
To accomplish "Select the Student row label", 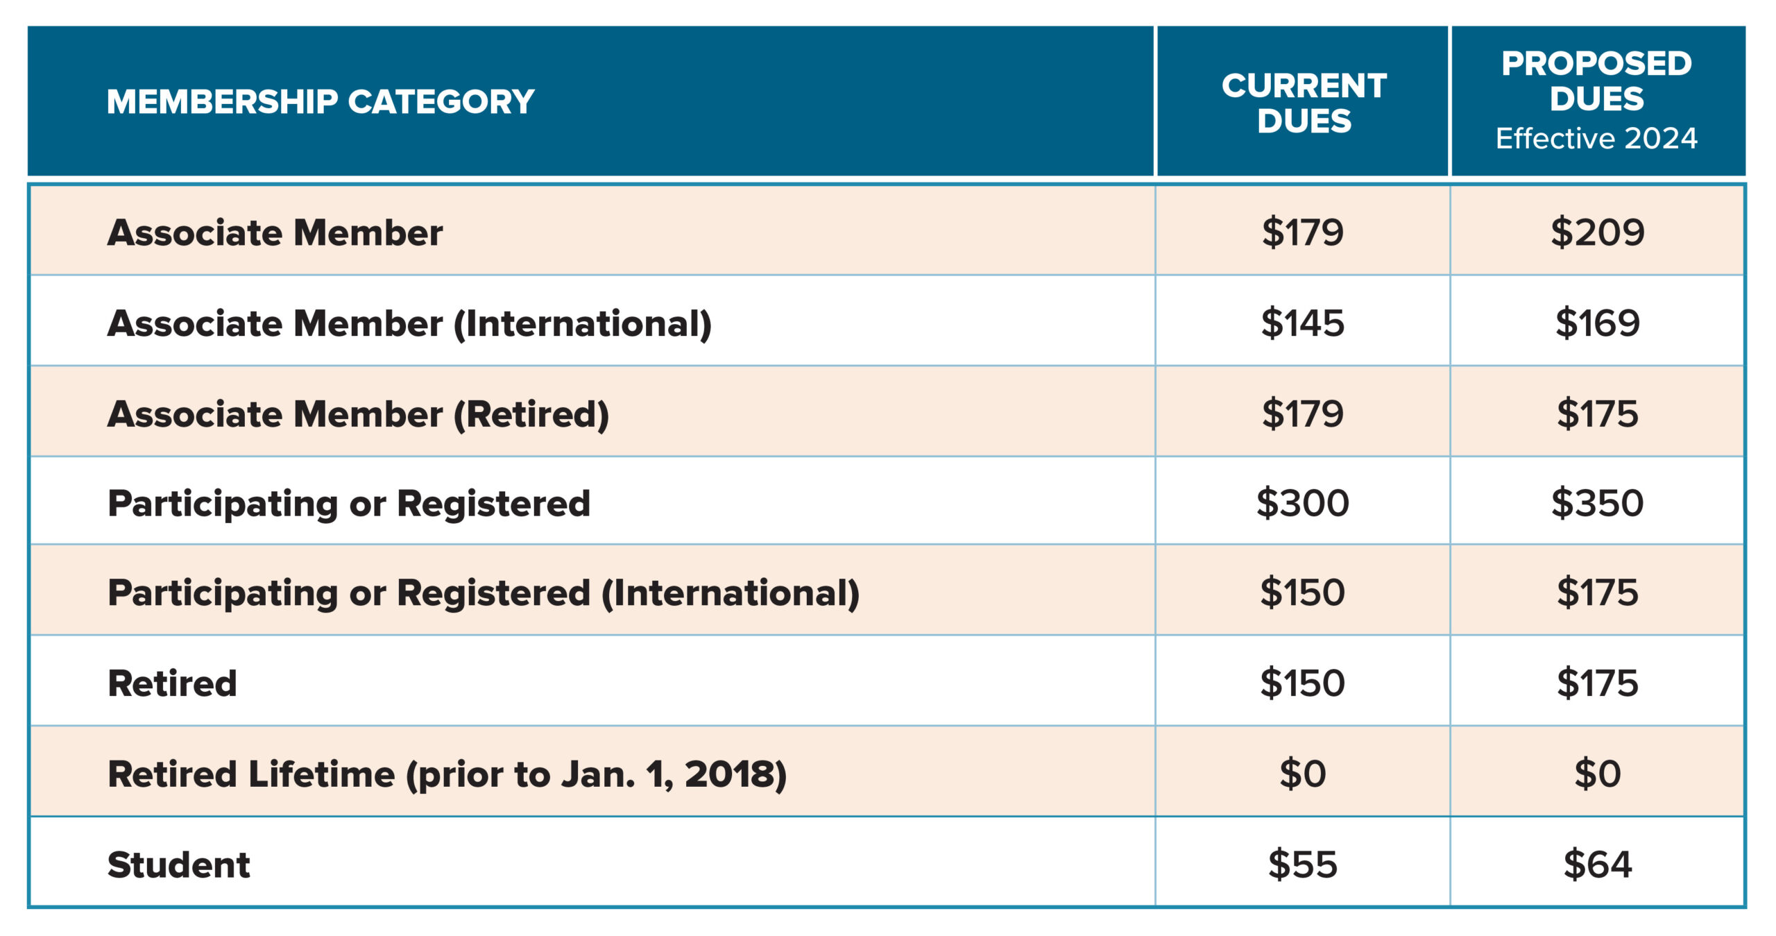I will click(x=178, y=865).
